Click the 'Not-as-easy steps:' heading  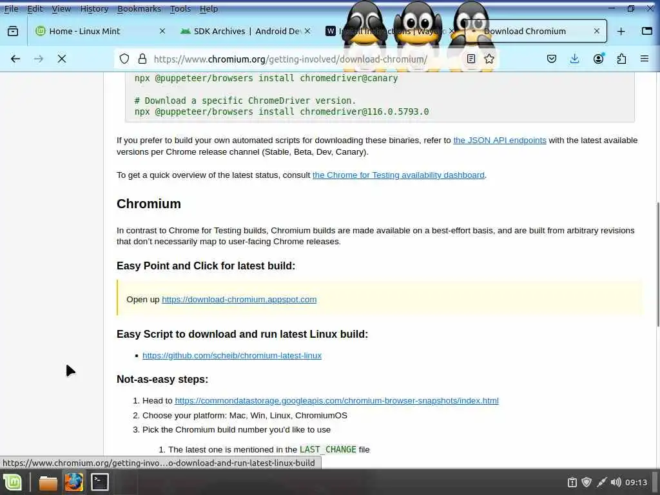162,379
